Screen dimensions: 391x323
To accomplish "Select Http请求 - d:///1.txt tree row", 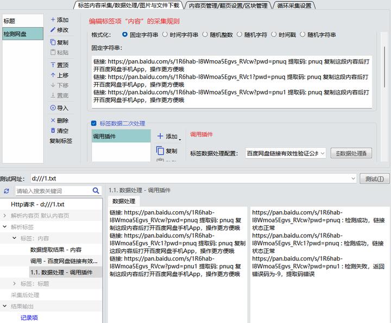I will tap(51, 204).
